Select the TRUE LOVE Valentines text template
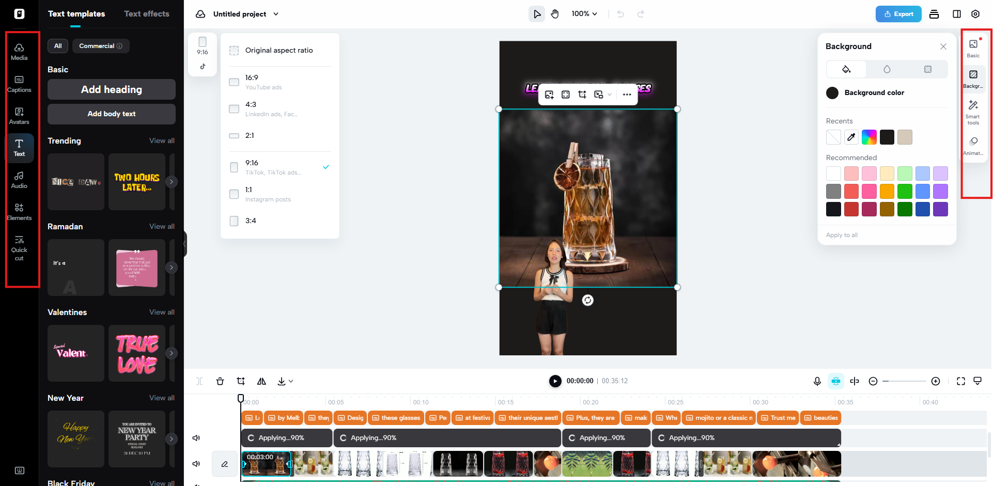This screenshot has width=993, height=486. [x=136, y=353]
